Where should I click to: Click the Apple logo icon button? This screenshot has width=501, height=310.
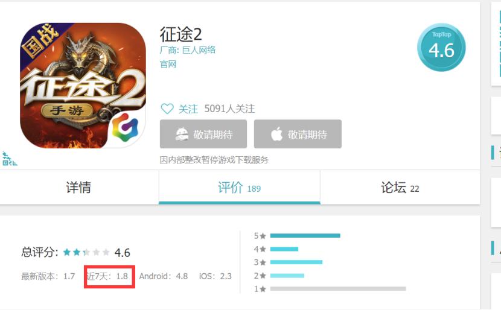pos(298,134)
